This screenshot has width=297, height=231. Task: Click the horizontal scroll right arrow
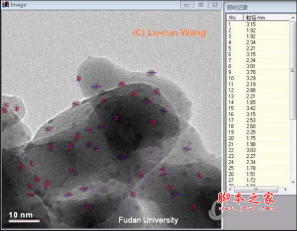tap(286, 189)
